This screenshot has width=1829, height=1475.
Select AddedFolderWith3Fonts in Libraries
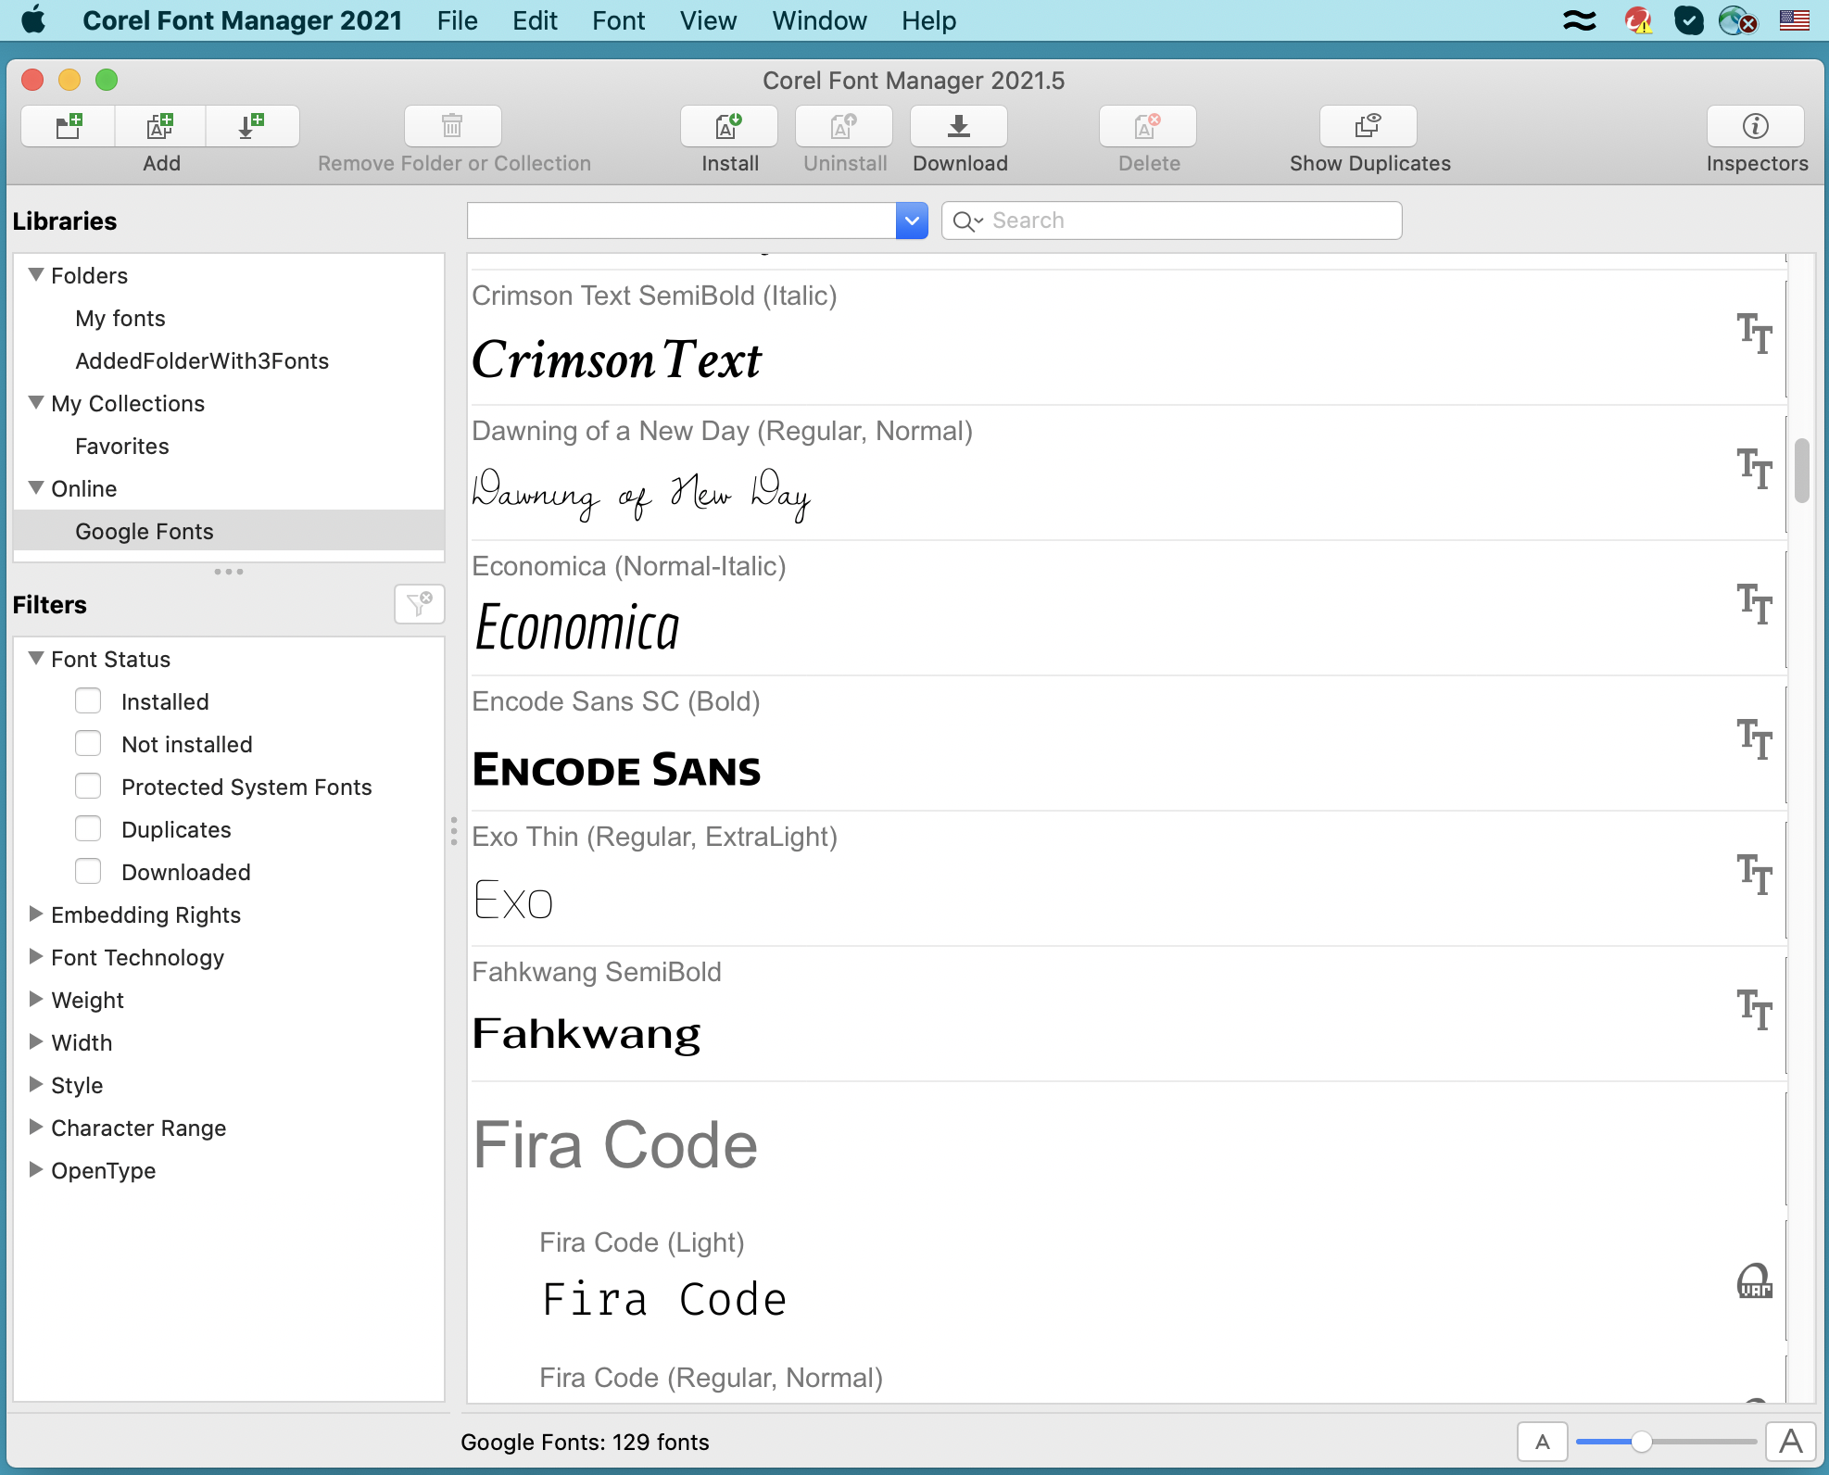[x=202, y=360]
